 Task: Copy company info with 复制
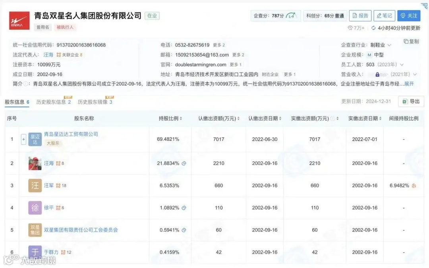pos(411,41)
